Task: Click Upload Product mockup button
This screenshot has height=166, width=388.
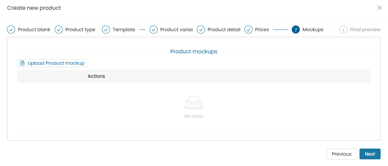Action: (x=52, y=63)
